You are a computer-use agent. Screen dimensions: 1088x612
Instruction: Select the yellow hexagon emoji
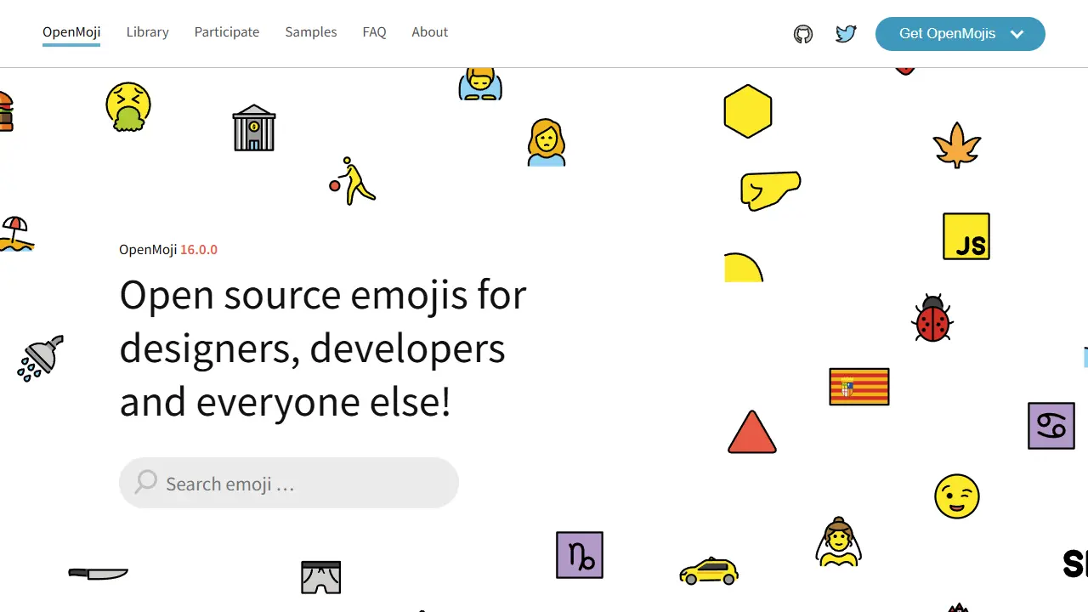(748, 111)
